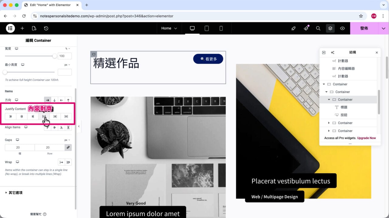Select 按鈕 item in Structure
389x218 pixels.
344,115
